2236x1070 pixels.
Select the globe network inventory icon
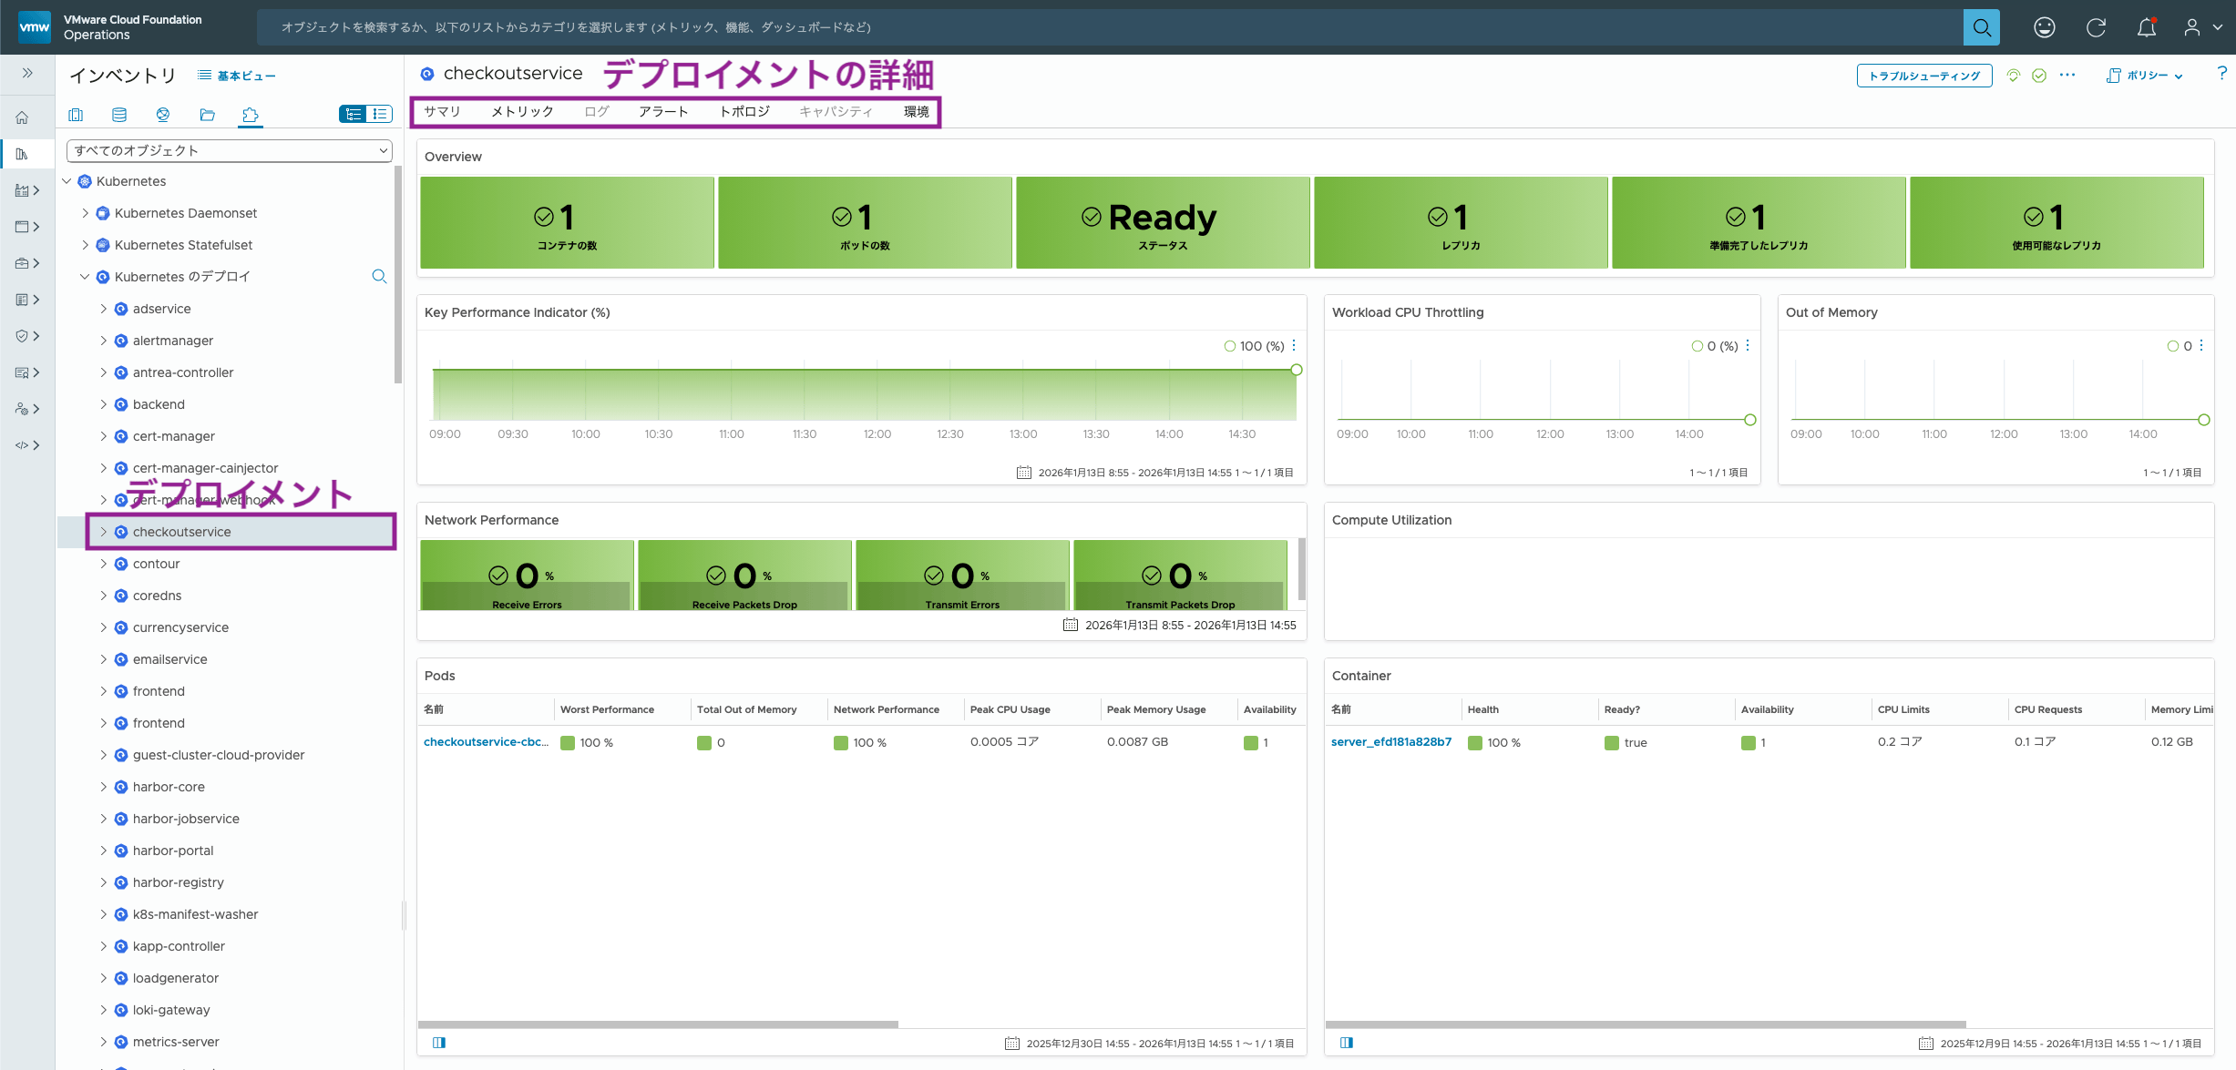[x=163, y=115]
